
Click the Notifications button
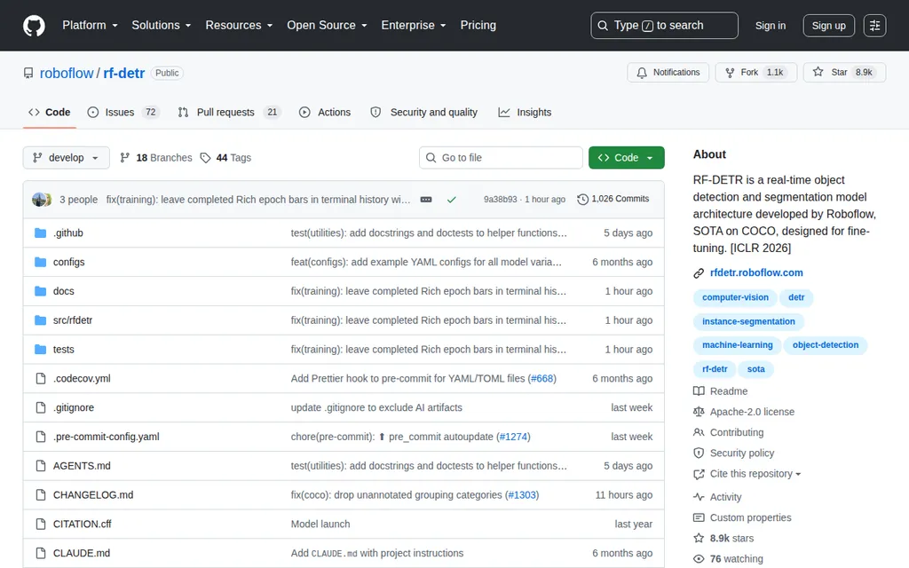coord(668,73)
